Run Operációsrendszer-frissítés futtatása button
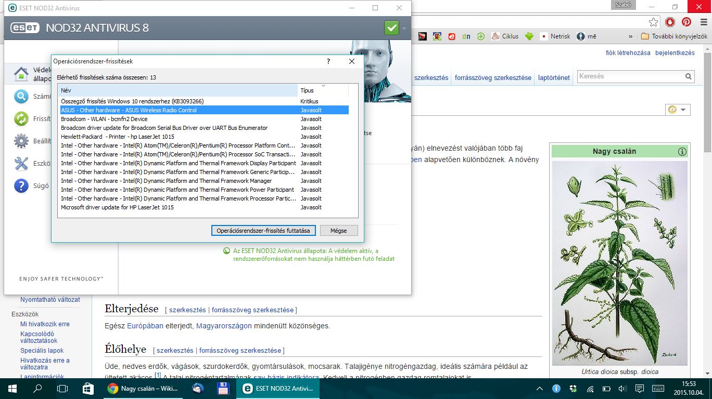The height and width of the screenshot is (399, 712). pos(263,230)
